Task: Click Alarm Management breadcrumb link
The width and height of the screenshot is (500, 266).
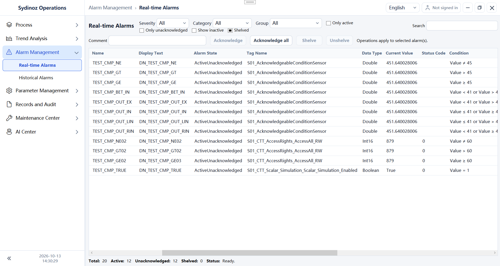Action: pos(110,8)
